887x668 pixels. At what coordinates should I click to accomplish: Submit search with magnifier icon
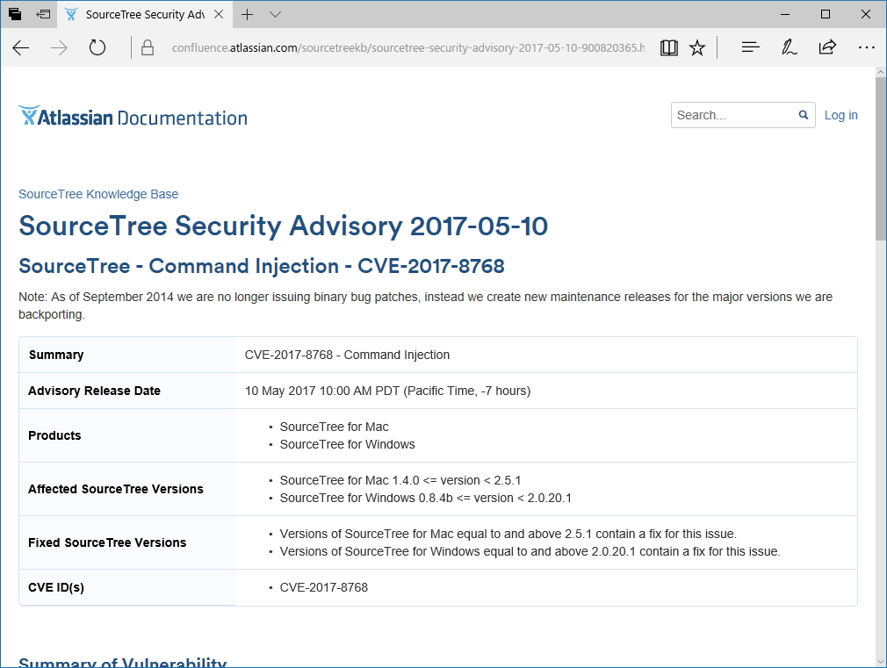[804, 115]
